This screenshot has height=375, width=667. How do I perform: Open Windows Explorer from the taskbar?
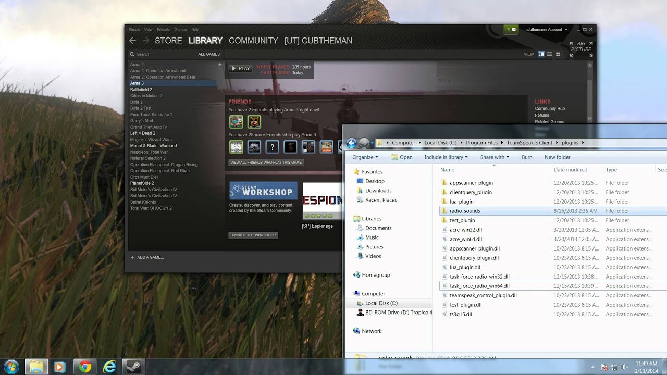click(36, 367)
